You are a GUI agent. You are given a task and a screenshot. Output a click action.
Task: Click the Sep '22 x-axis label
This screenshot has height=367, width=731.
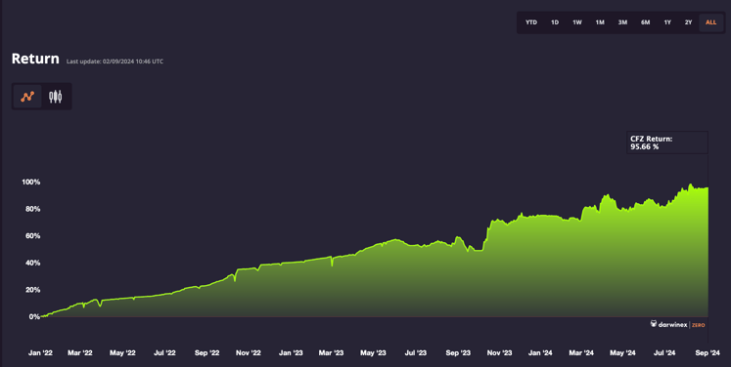(207, 353)
